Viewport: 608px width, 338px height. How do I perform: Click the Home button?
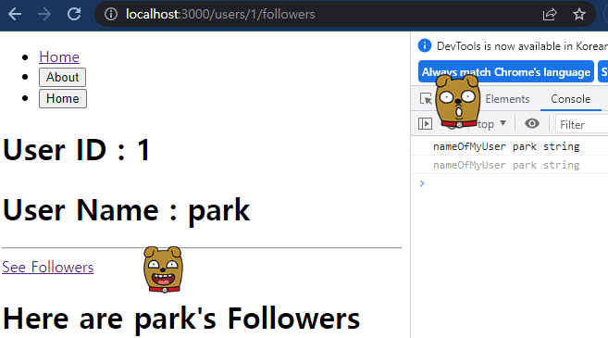(x=63, y=98)
